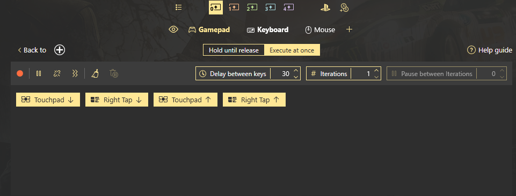Switch to the Mouse tab

click(320, 30)
